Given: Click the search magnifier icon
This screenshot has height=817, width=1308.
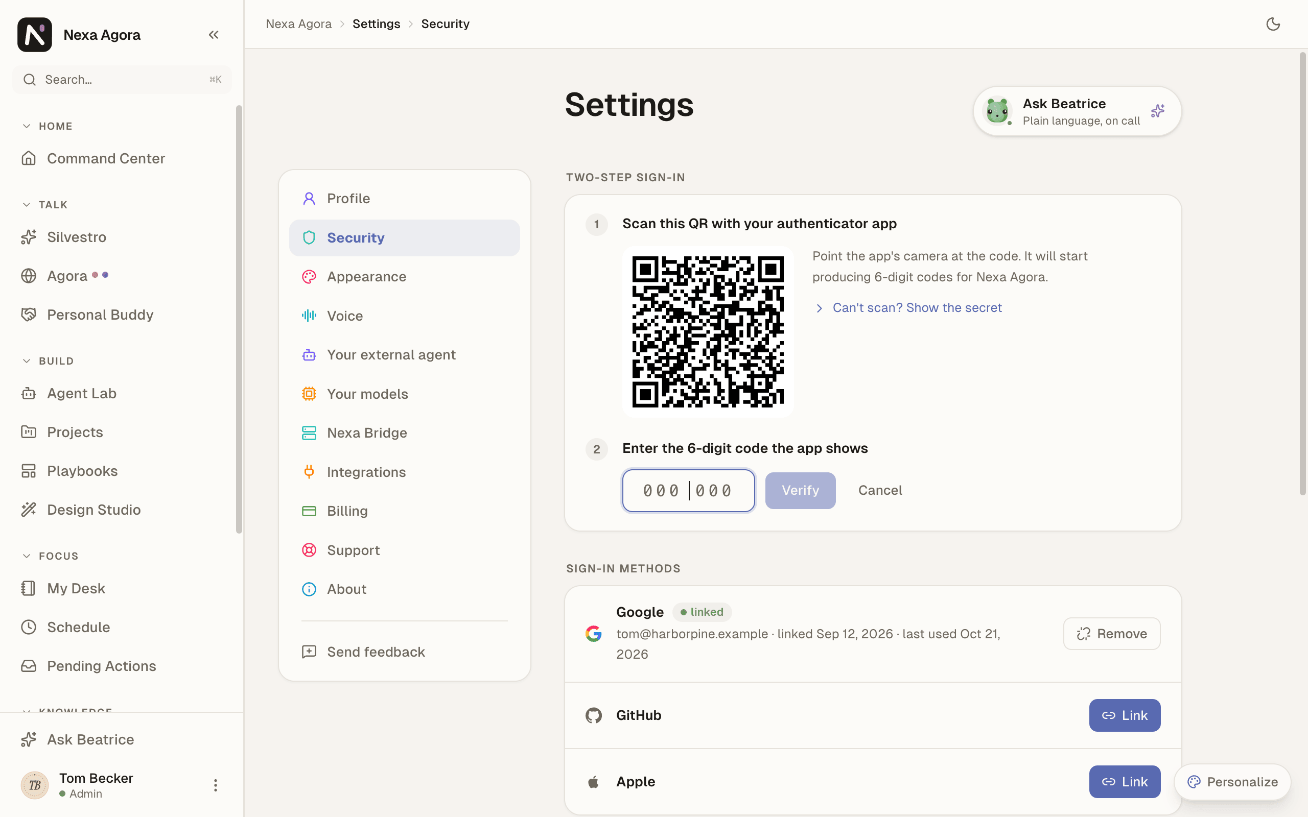Looking at the screenshot, I should point(30,80).
